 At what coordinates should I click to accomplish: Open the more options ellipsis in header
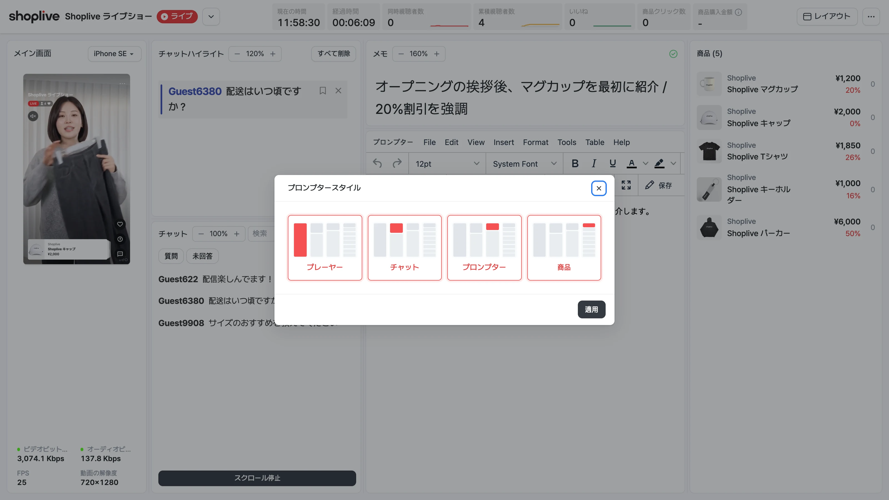(871, 17)
